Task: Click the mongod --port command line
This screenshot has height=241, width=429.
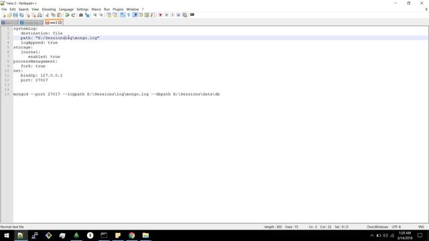Action: [x=117, y=94]
